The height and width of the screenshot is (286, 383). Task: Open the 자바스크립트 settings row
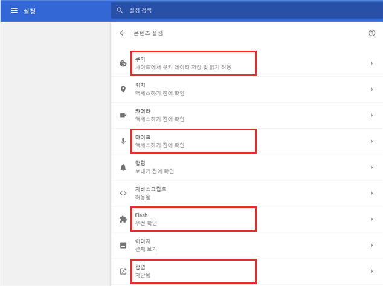pyautogui.click(x=242, y=193)
